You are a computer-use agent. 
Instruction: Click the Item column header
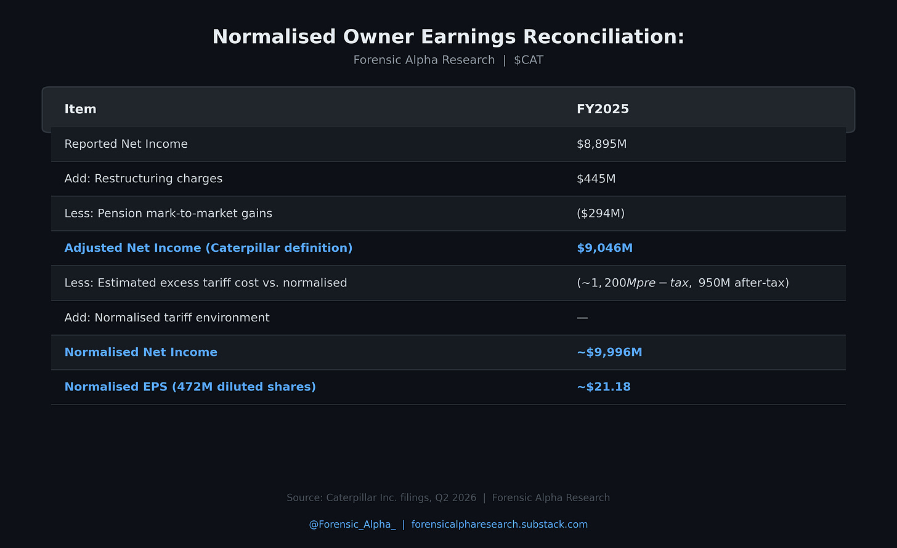point(81,109)
